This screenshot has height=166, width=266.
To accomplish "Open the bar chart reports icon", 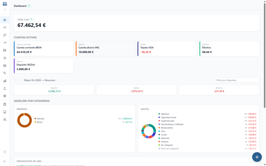I will point(5,81).
